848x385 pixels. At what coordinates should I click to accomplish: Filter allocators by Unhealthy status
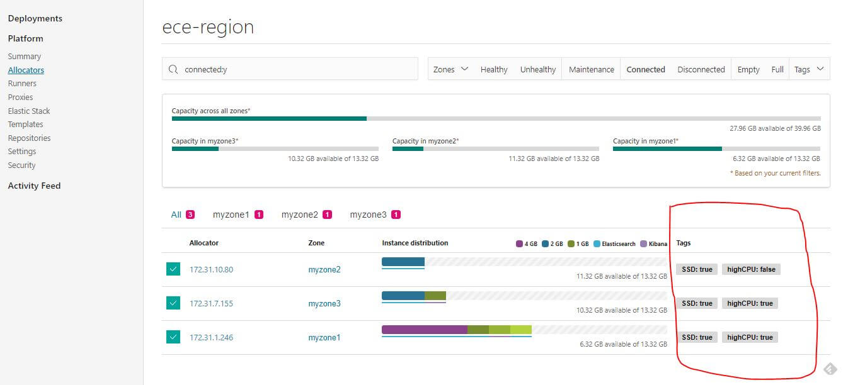(x=537, y=69)
